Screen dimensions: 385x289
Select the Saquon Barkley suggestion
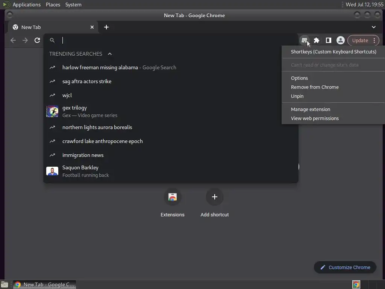(x=171, y=171)
